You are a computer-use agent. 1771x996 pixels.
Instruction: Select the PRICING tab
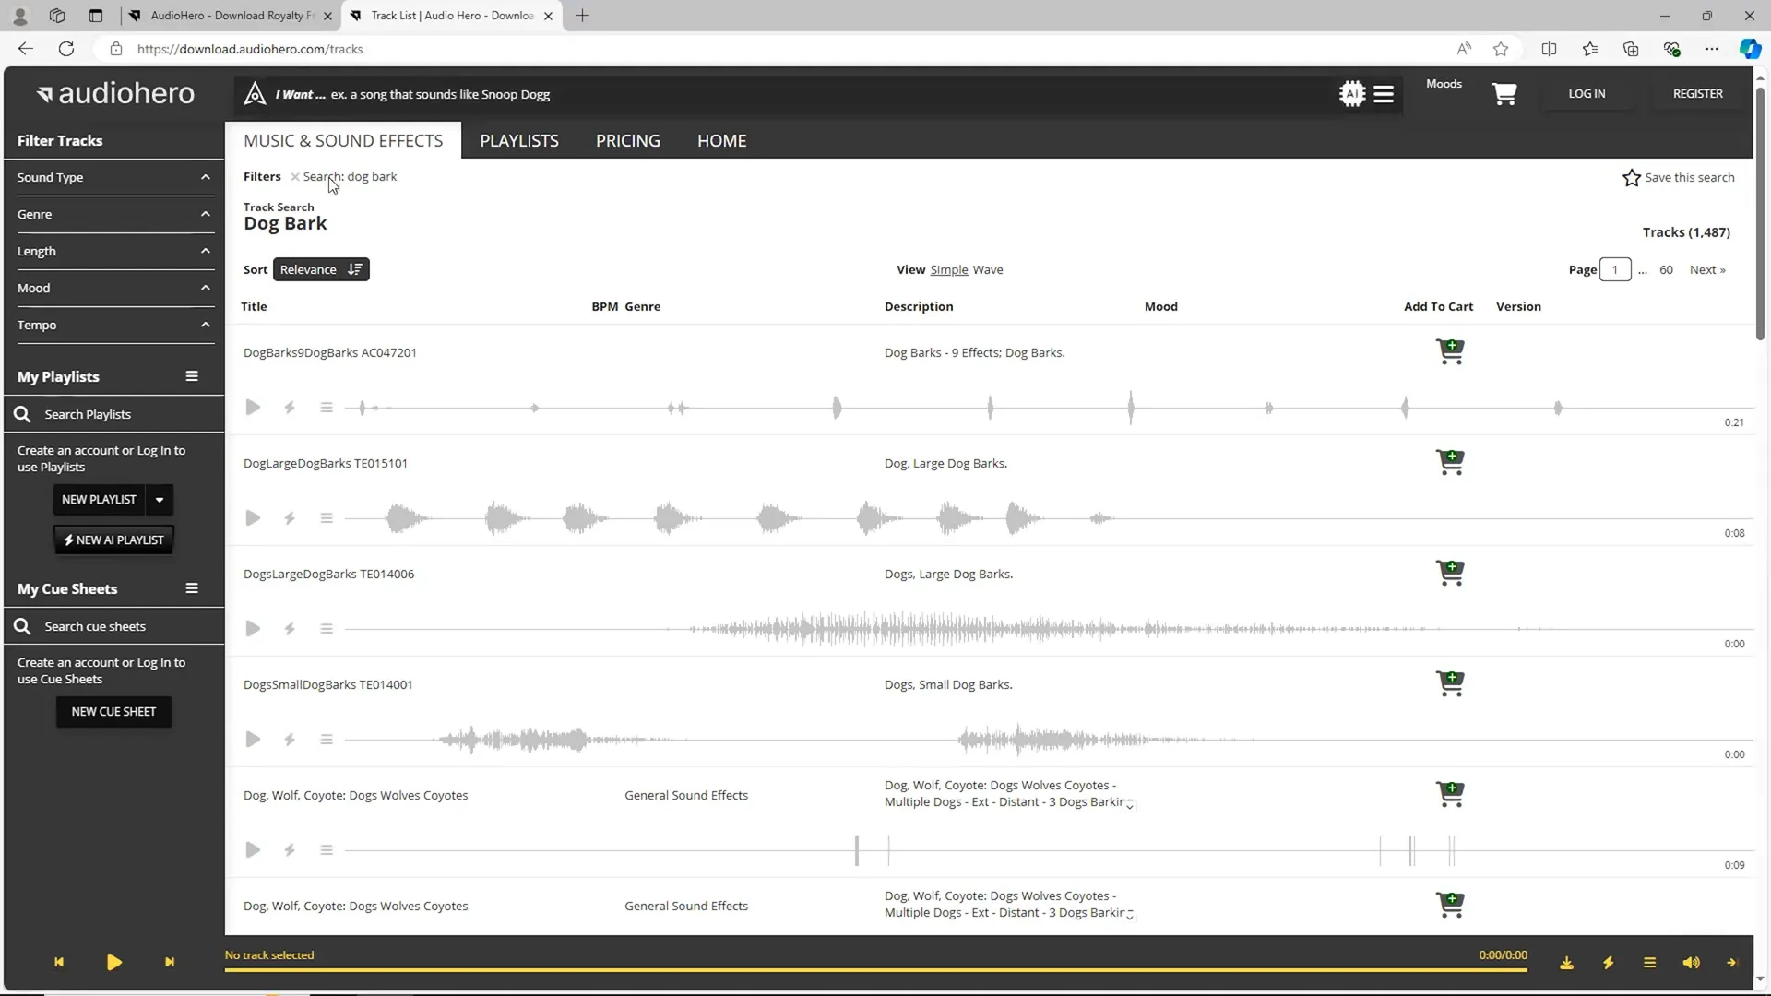pyautogui.click(x=627, y=140)
